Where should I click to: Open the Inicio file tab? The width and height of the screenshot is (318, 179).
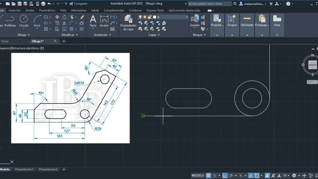point(5,41)
